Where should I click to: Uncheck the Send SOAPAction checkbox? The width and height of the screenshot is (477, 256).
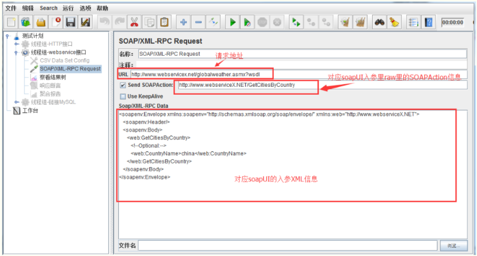point(123,85)
